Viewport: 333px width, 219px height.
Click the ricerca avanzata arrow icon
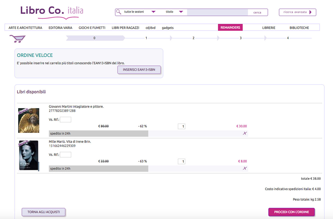(x=311, y=12)
